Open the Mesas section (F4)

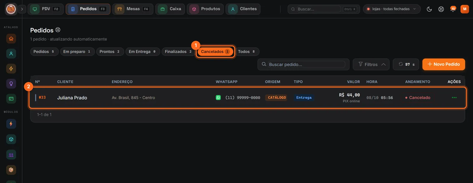pyautogui.click(x=133, y=9)
